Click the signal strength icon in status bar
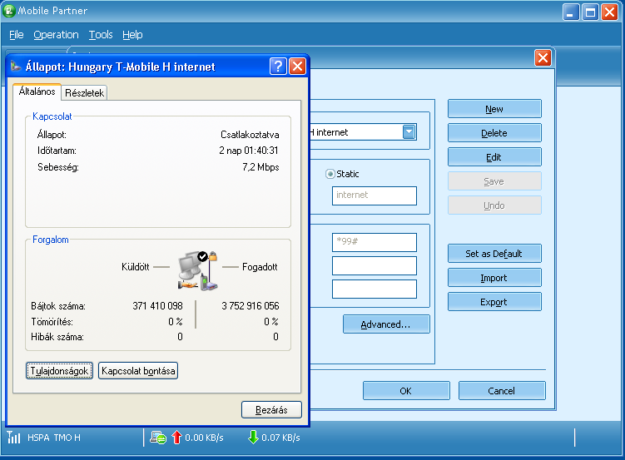This screenshot has height=460, width=625. point(14,438)
